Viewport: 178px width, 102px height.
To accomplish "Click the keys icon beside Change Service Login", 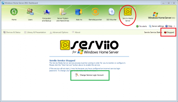I will point(77,75).
